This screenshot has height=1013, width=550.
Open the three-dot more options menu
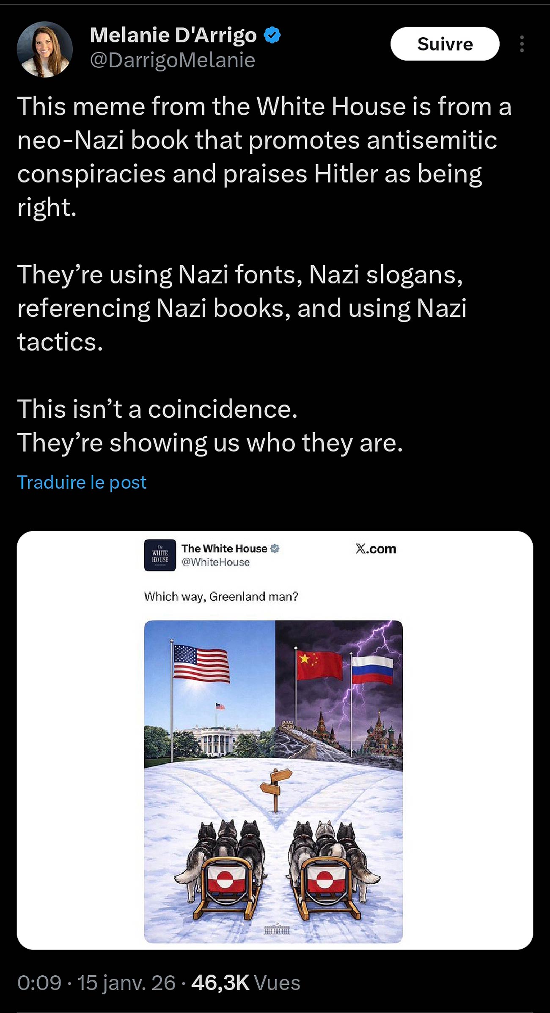click(522, 44)
